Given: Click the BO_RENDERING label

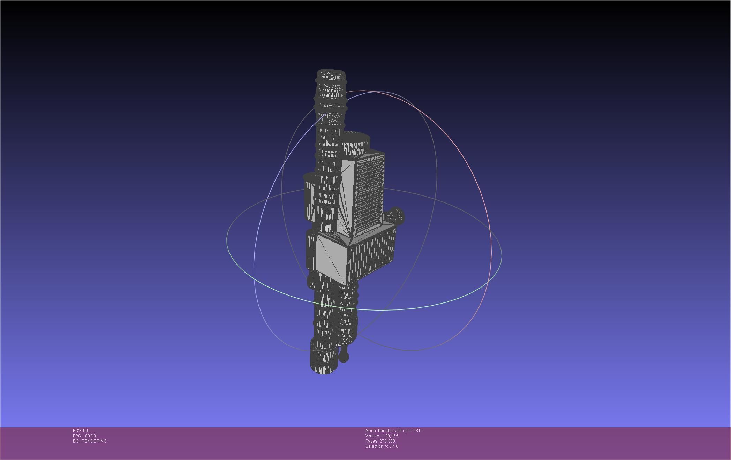Looking at the screenshot, I should (90, 441).
